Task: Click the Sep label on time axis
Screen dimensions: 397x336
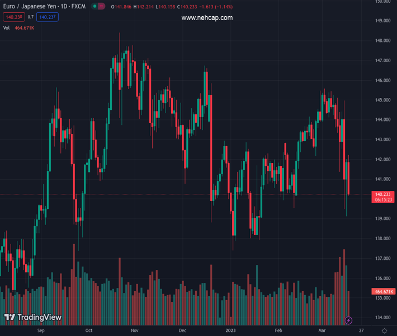Action: [x=40, y=331]
